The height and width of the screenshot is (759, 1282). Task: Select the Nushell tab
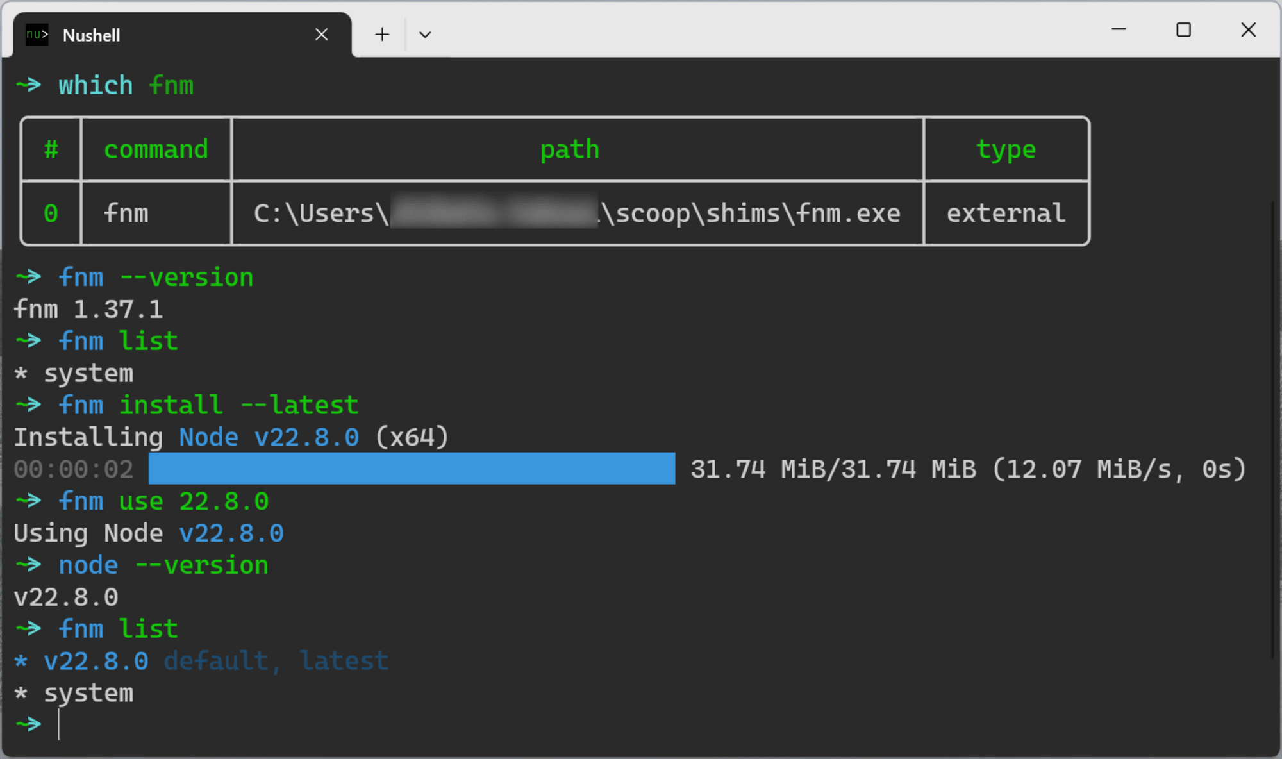182,35
